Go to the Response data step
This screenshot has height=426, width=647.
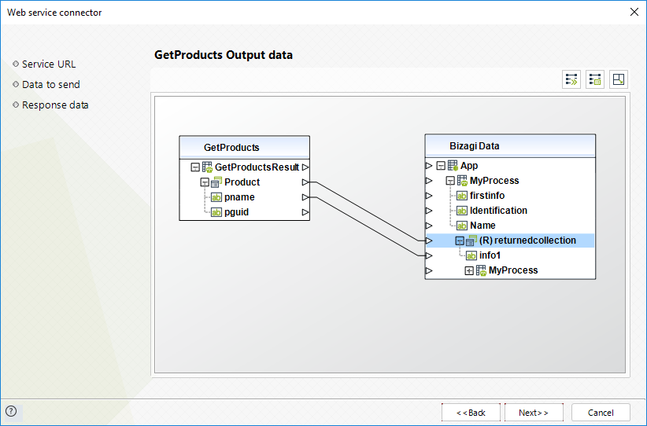click(x=55, y=105)
